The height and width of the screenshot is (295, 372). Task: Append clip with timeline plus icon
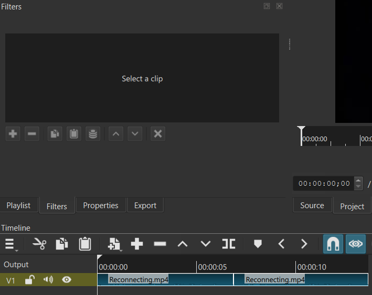click(137, 244)
